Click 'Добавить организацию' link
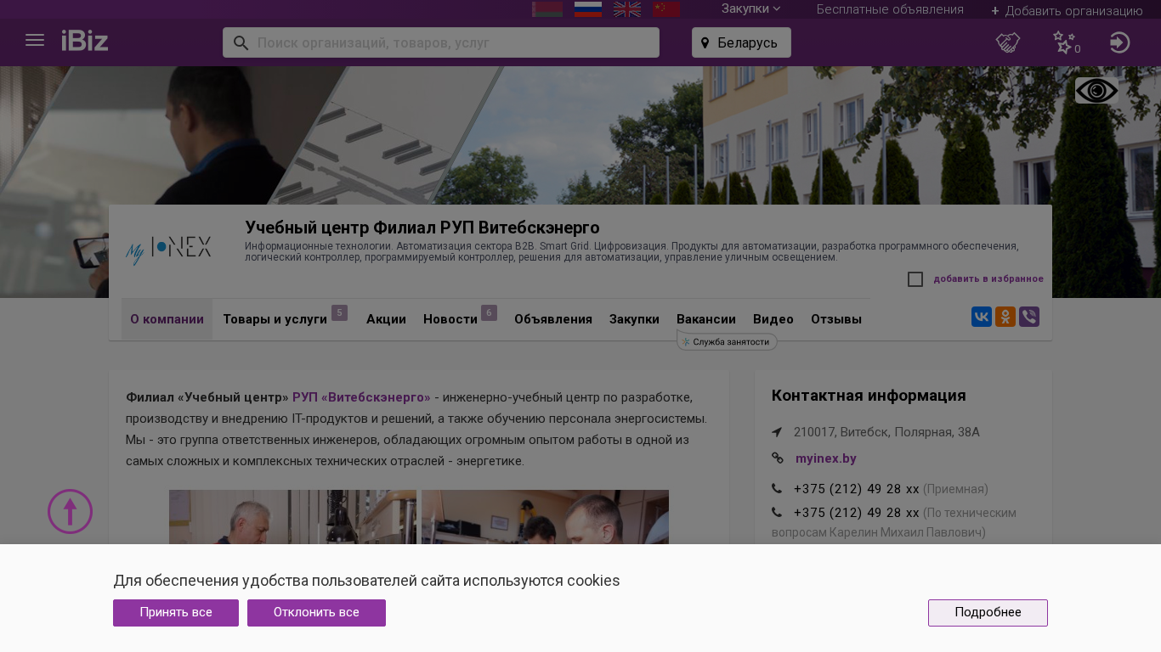The image size is (1161, 652). tap(1067, 11)
